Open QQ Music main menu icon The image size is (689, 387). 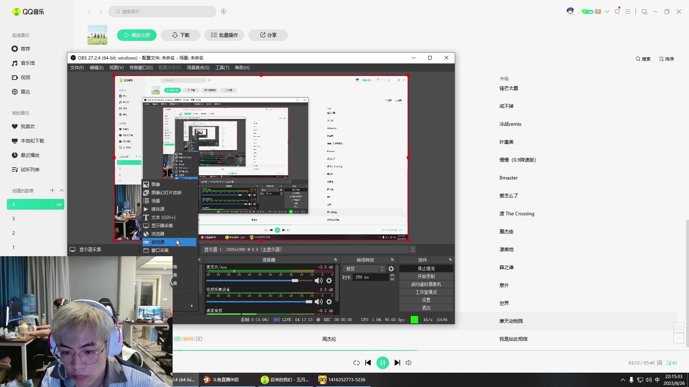[628, 11]
